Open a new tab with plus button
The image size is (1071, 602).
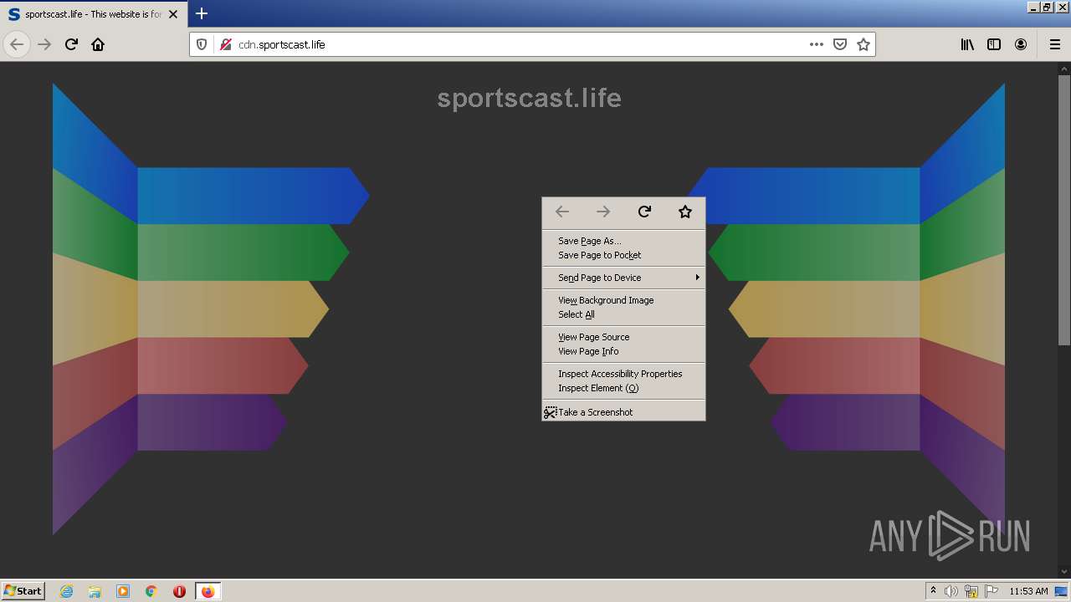[202, 13]
